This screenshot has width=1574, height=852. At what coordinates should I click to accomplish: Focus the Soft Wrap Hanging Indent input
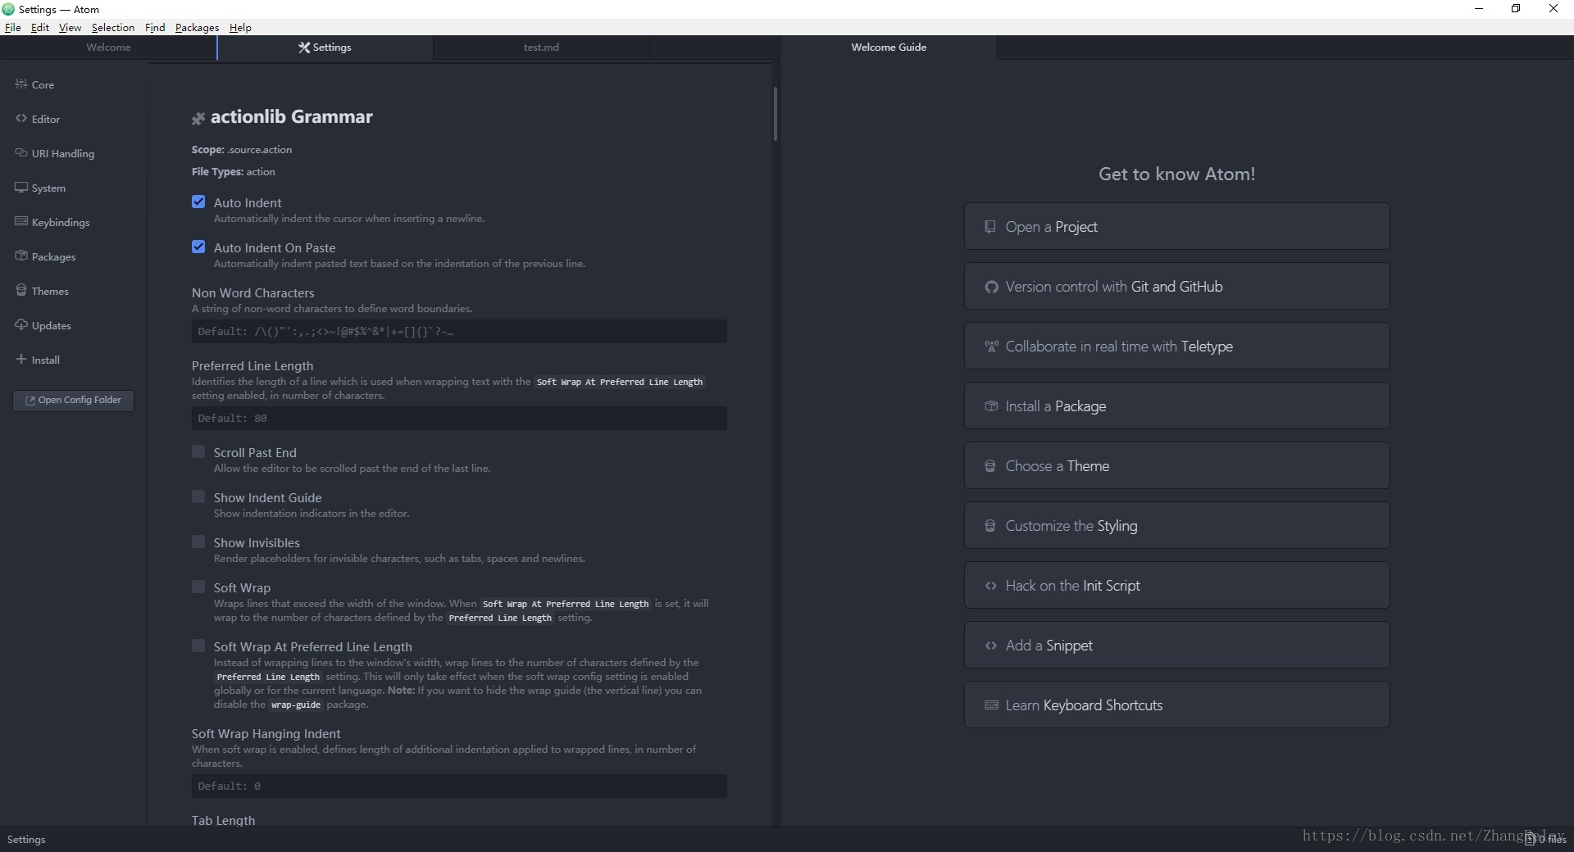pos(459,786)
